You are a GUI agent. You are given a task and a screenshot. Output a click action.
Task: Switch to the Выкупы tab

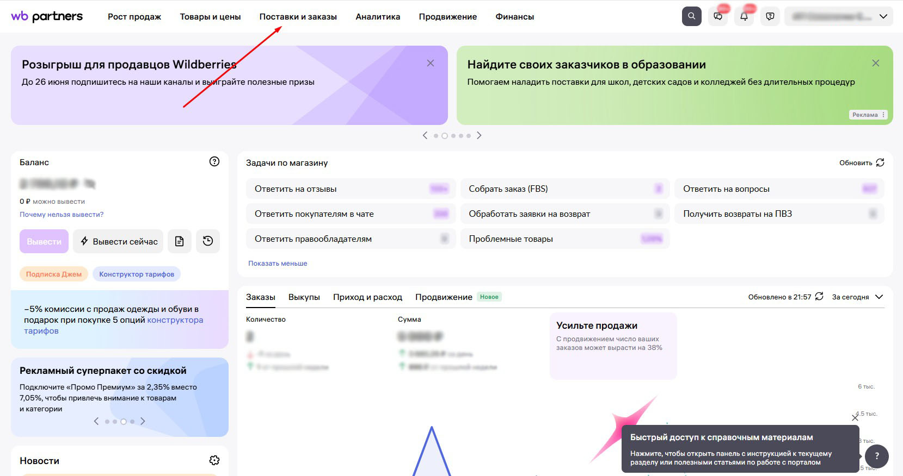[x=304, y=297]
